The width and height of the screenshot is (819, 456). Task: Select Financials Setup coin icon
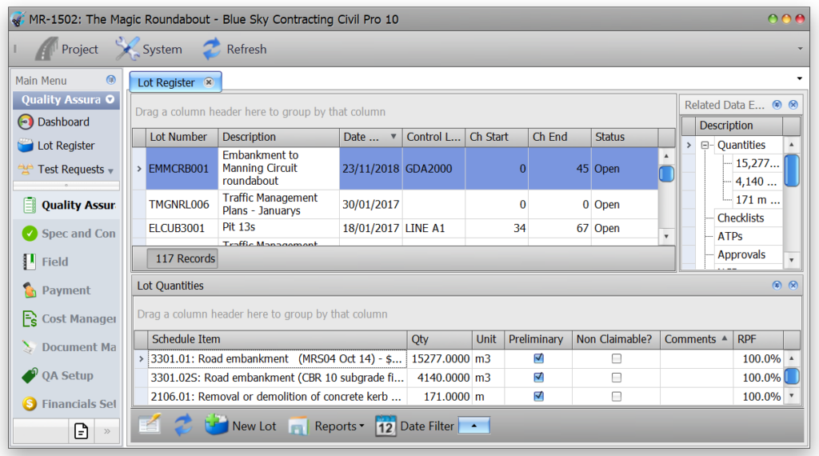30,403
